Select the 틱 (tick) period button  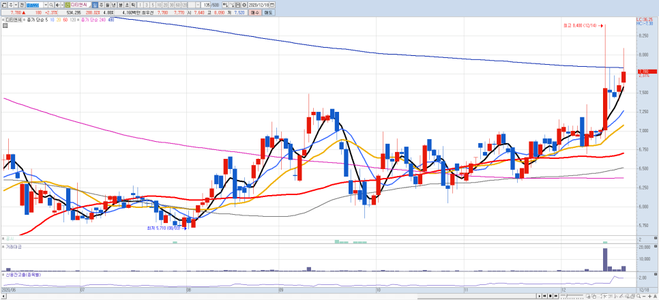point(133,5)
